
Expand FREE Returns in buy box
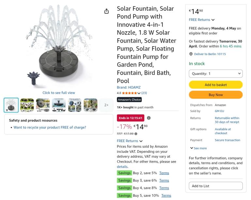pyautogui.click(x=213, y=20)
